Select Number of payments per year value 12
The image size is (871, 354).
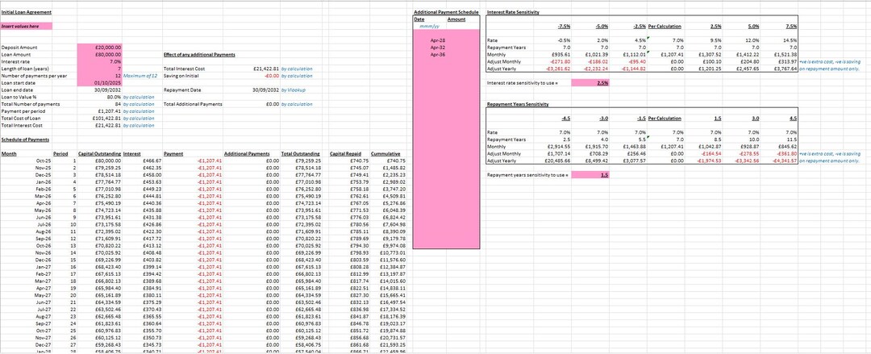pos(100,76)
